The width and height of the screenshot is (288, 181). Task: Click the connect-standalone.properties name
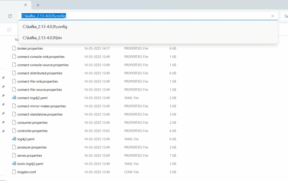click(40, 114)
